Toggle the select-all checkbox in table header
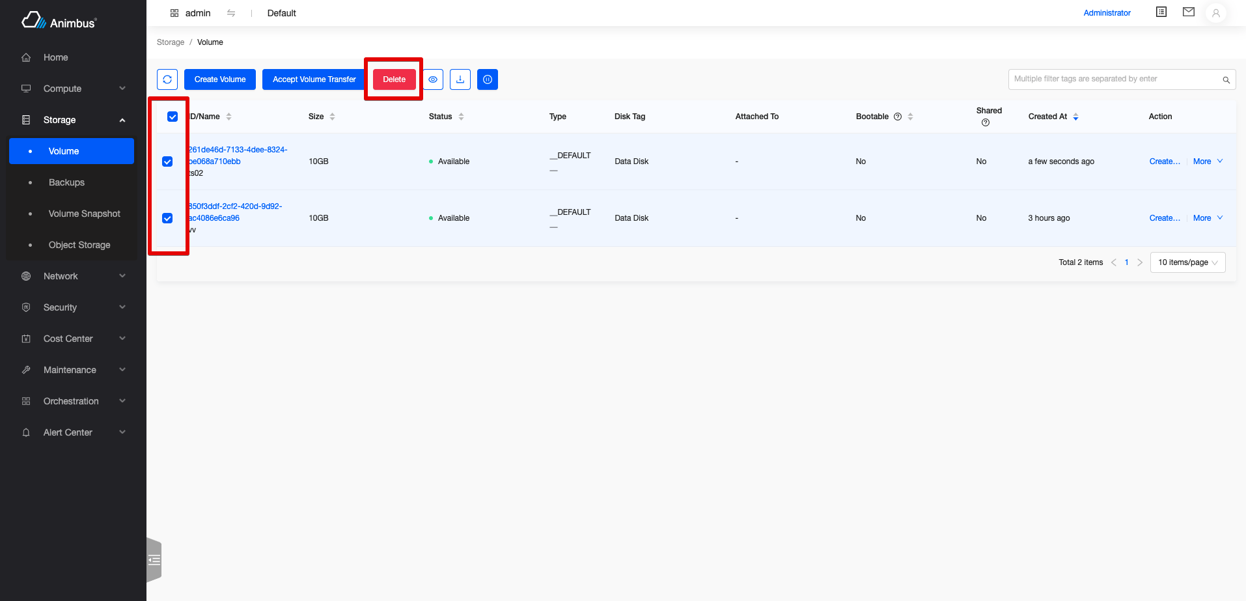1246x601 pixels. click(173, 117)
